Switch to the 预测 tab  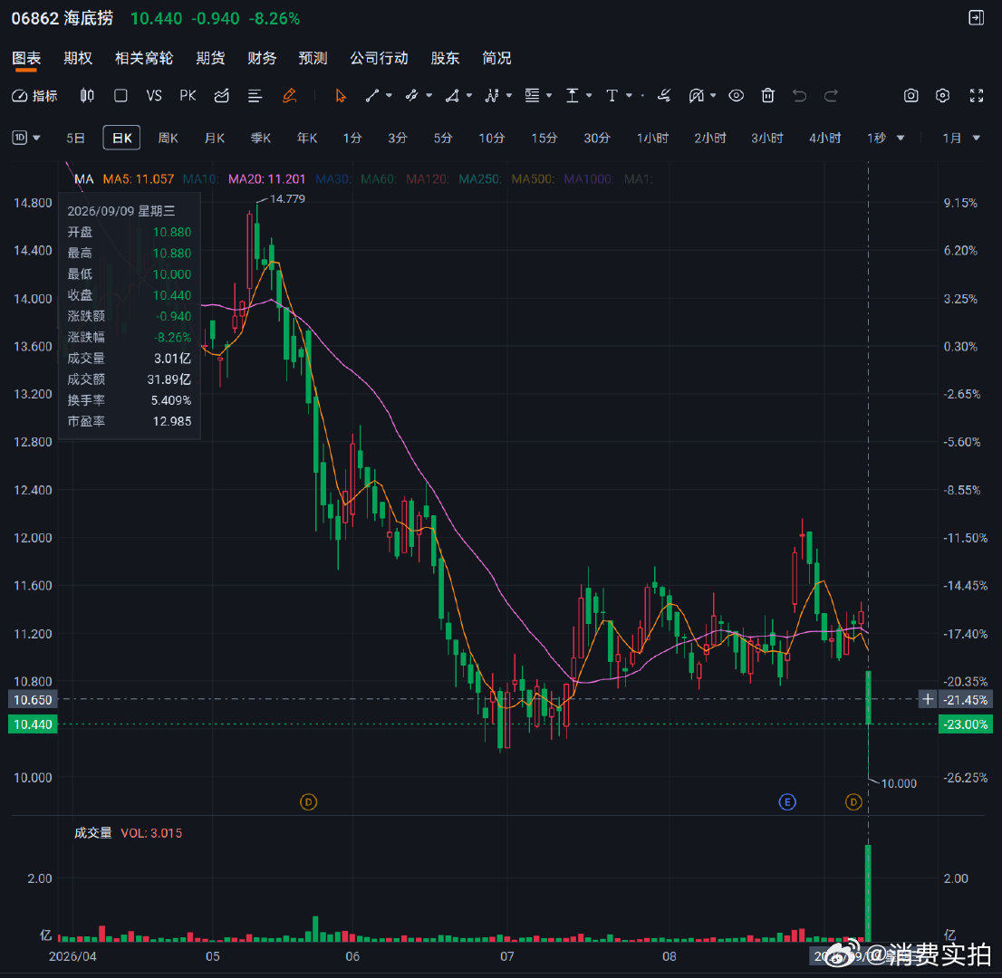pyautogui.click(x=313, y=58)
